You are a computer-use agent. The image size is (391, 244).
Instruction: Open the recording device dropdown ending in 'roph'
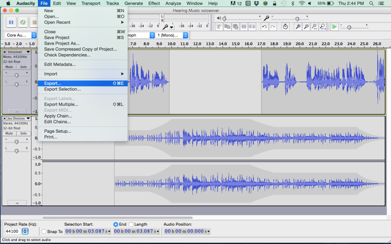click(141, 35)
